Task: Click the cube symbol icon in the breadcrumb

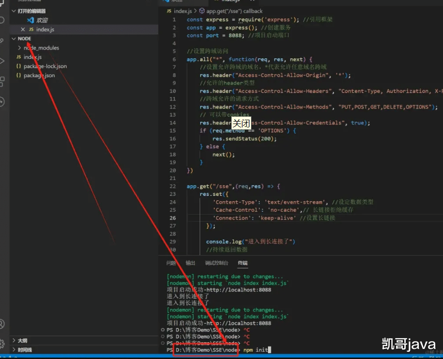Action: (x=202, y=11)
